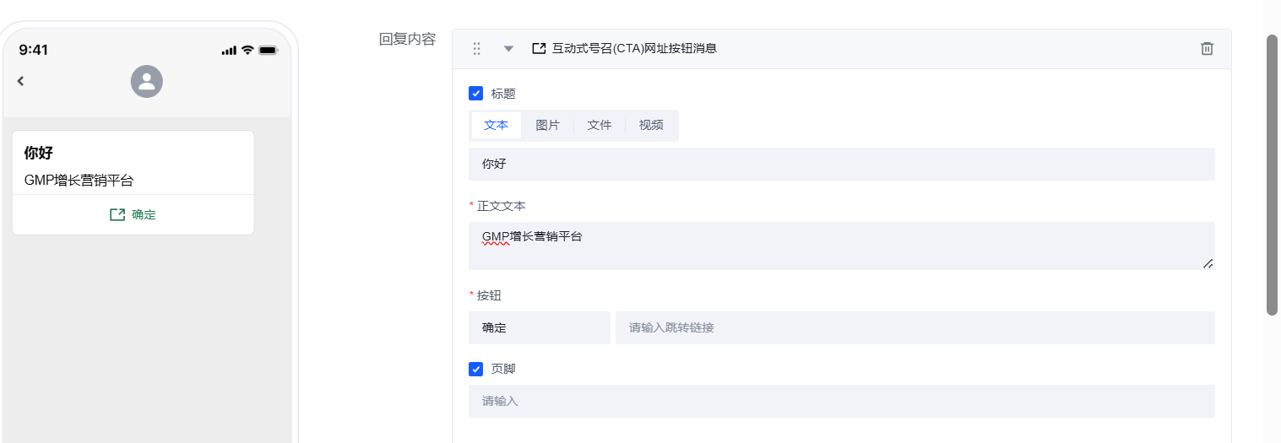Uncheck the 页脚 checkbox

click(476, 369)
